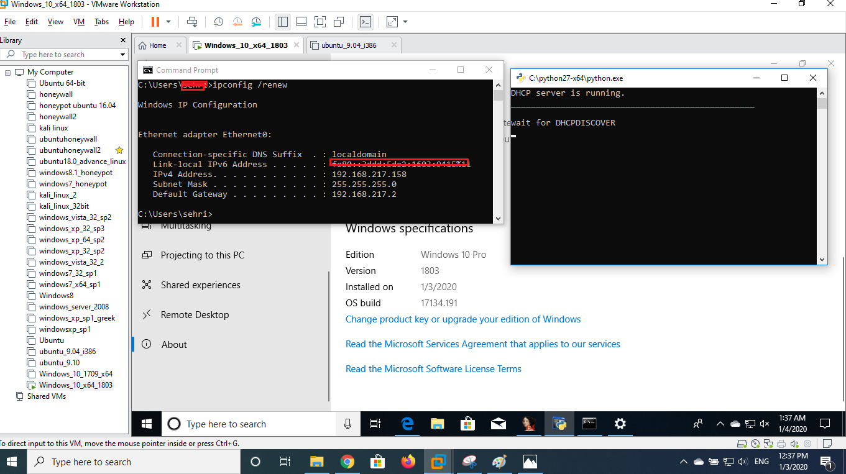The width and height of the screenshot is (846, 474).
Task: Open the VM menu
Action: (79, 22)
